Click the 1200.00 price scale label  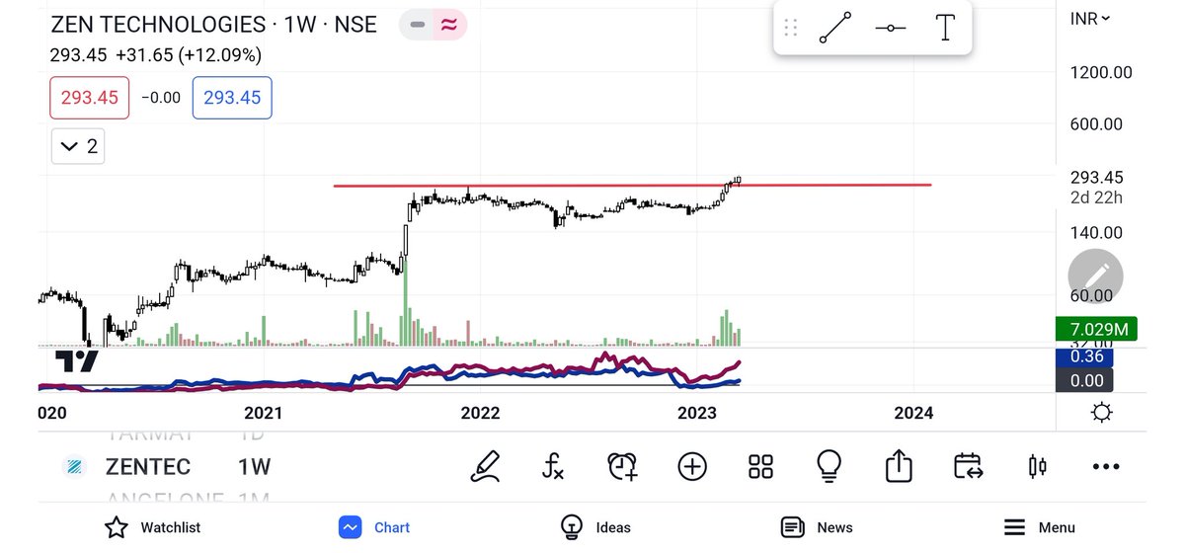(1101, 72)
